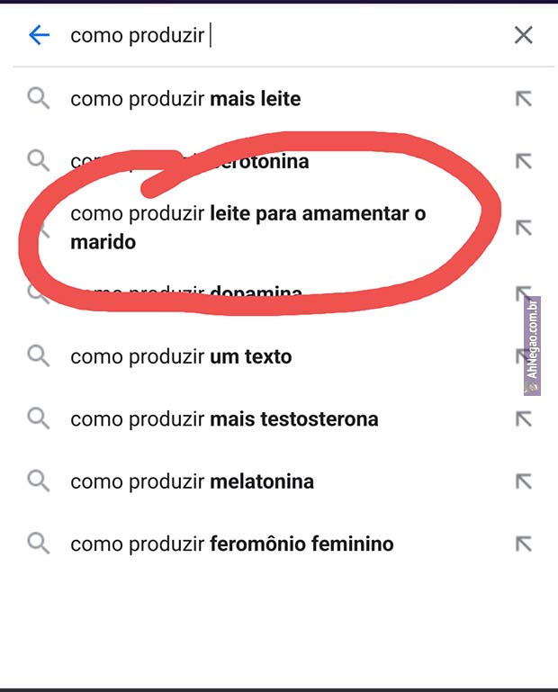Click magnifier icon beside 'mais testosterona'
Screen dimensions: 558x692
[39, 418]
